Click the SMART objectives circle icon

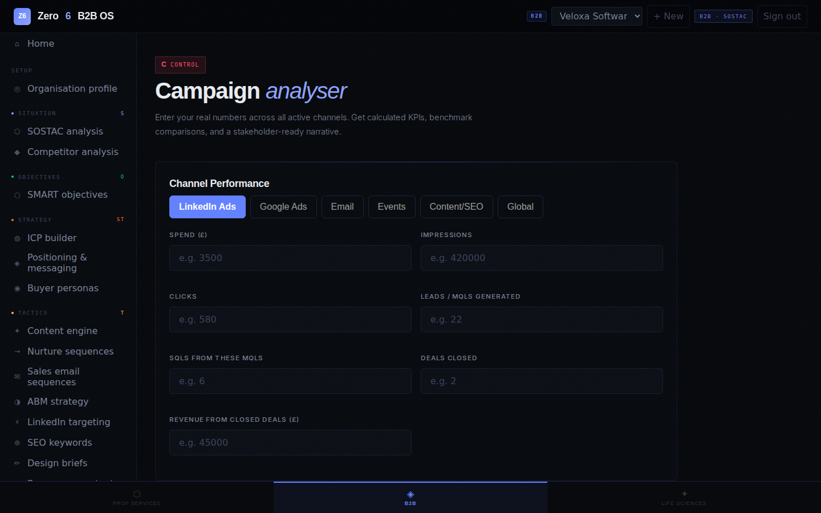(17, 195)
